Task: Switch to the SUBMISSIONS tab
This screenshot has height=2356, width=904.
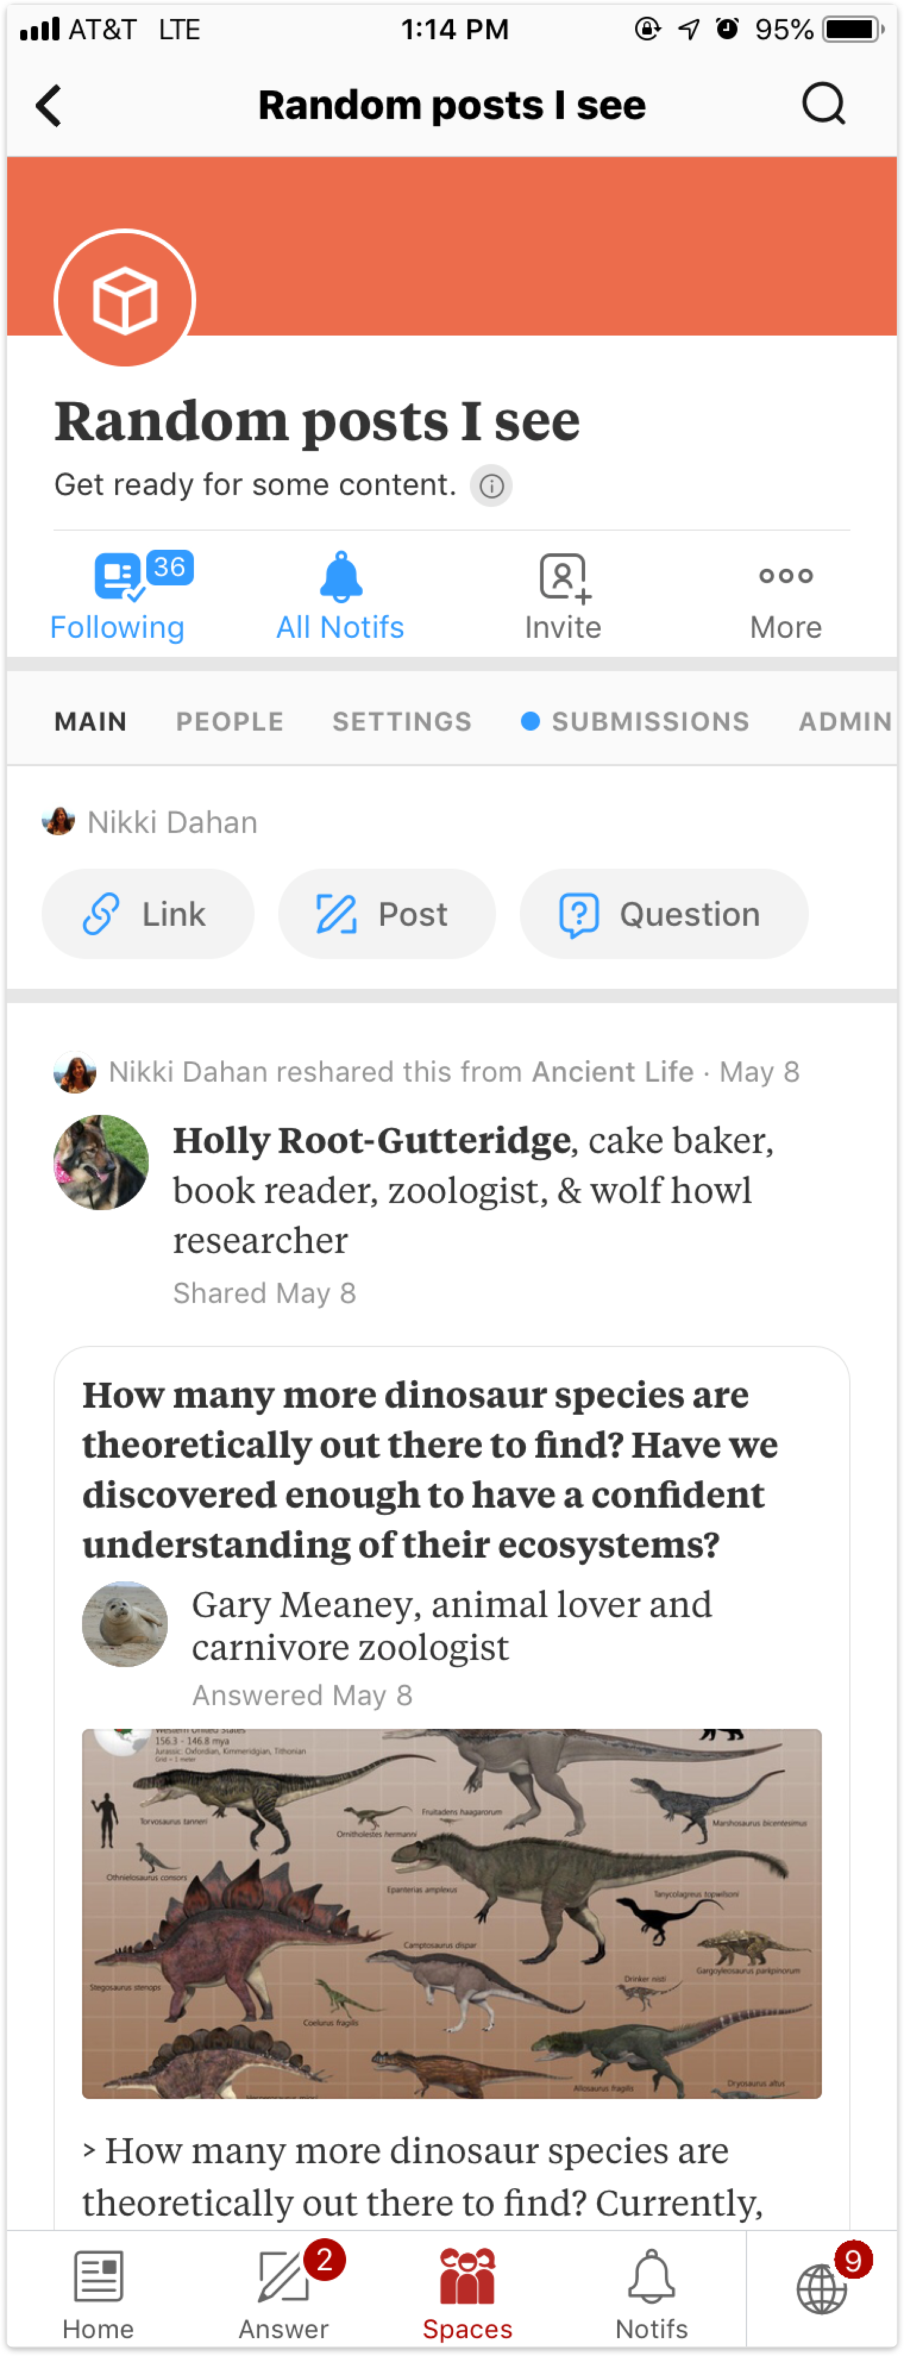Action: coord(650,720)
